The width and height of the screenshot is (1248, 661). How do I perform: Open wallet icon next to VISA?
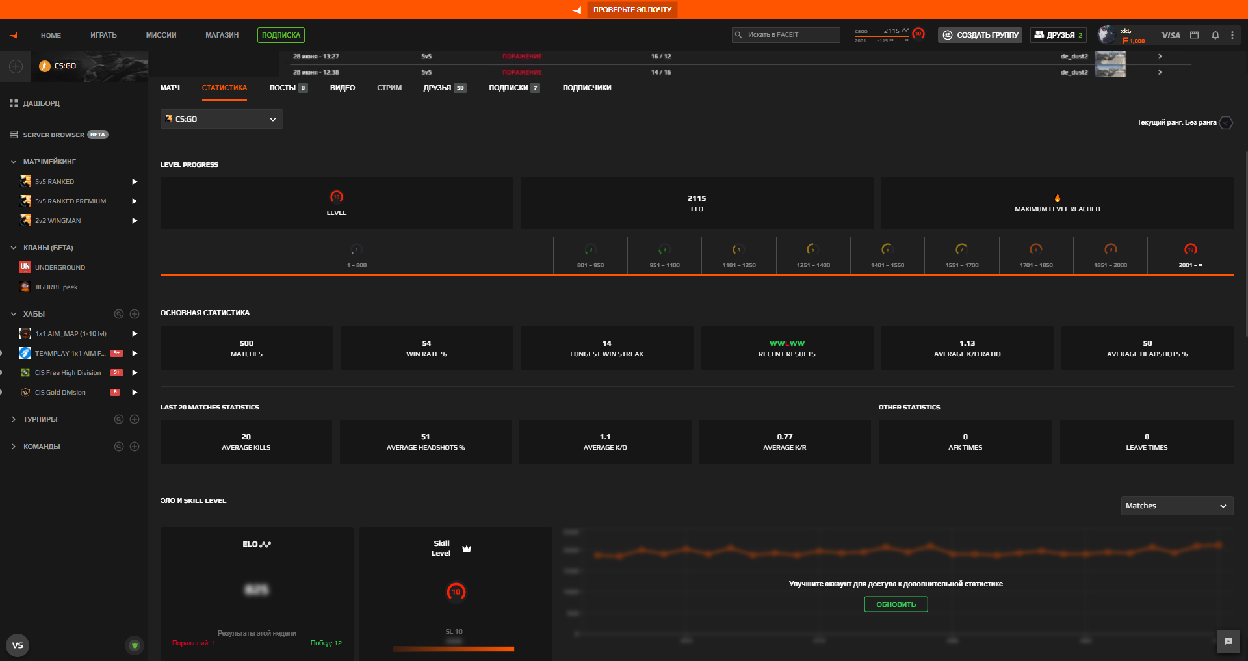coord(1194,35)
